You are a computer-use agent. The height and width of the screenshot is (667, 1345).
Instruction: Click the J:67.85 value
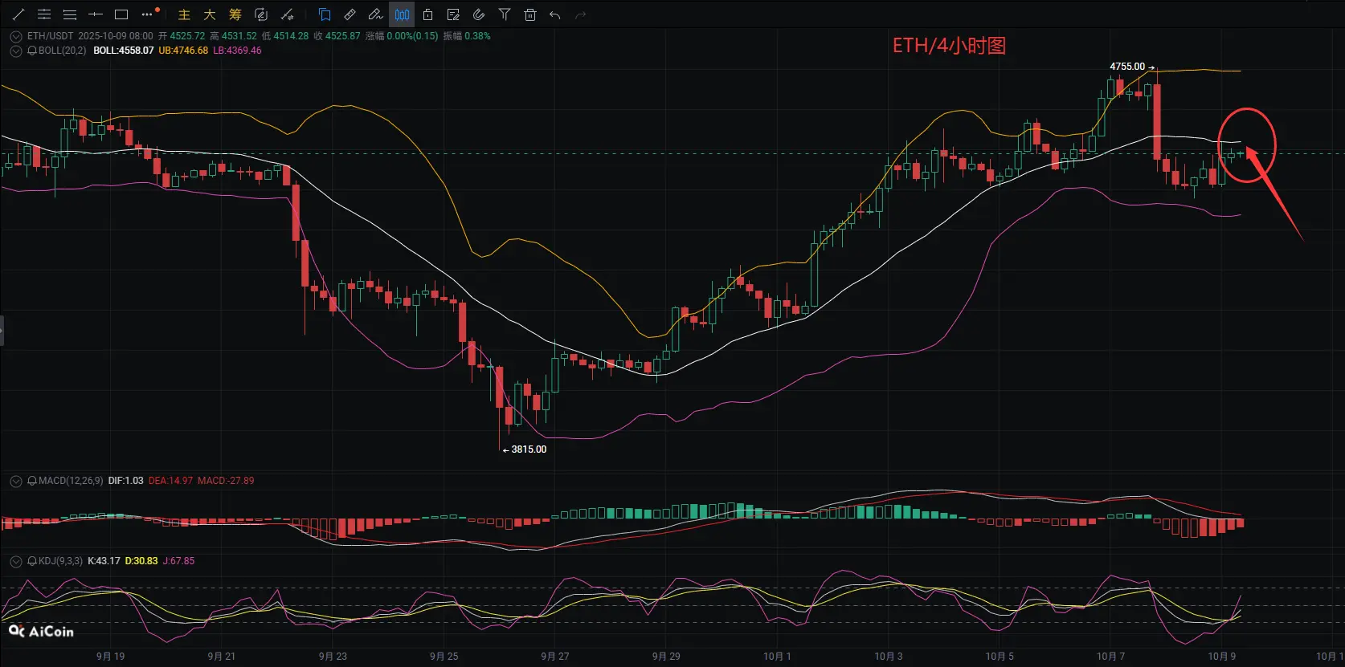(178, 561)
